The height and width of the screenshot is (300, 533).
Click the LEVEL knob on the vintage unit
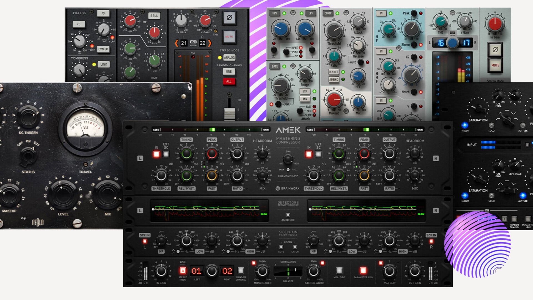click(62, 194)
